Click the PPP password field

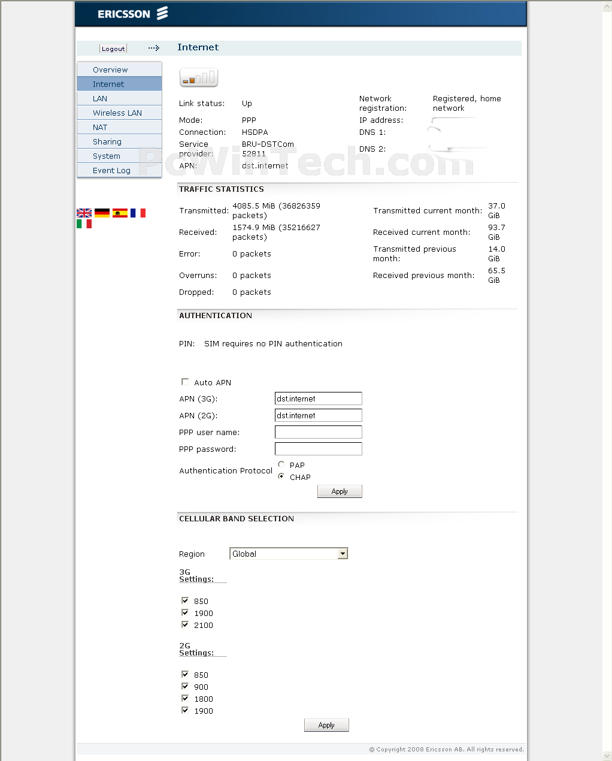point(319,449)
